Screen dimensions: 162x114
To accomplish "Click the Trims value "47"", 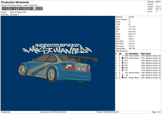I will coord(129,24).
